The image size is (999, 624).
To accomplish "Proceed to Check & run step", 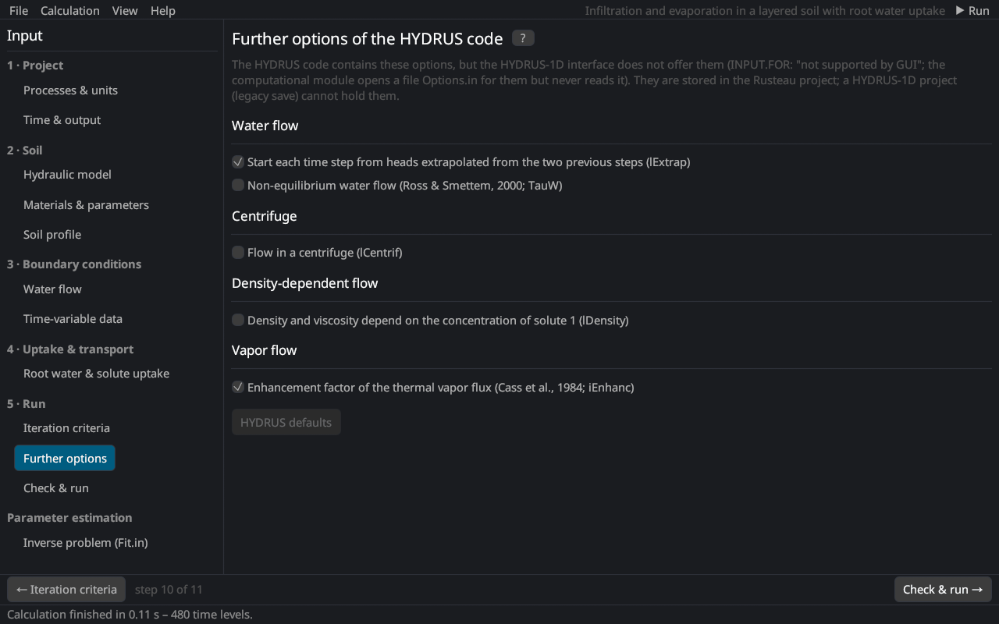I will (943, 590).
